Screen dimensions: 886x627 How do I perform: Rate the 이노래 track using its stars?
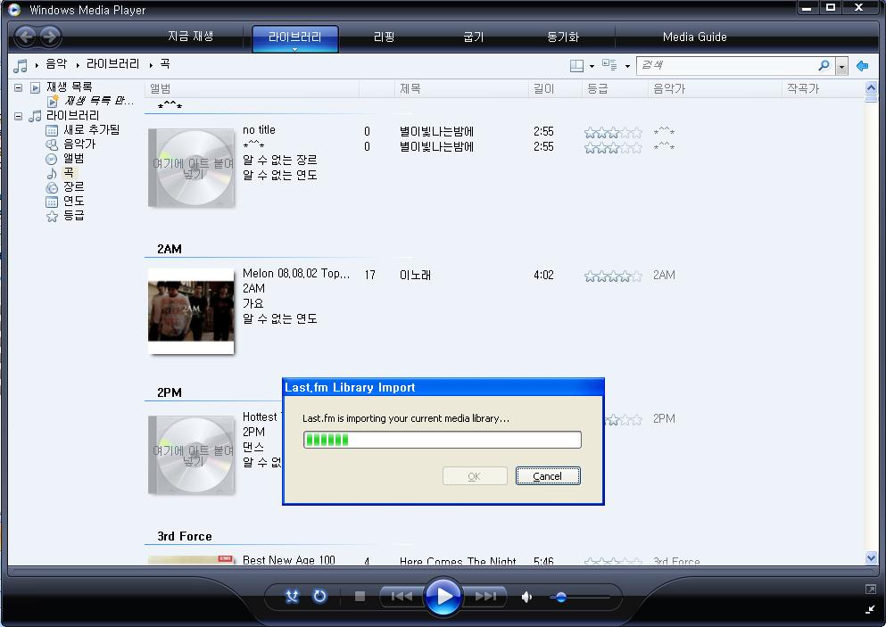pyautogui.click(x=613, y=276)
